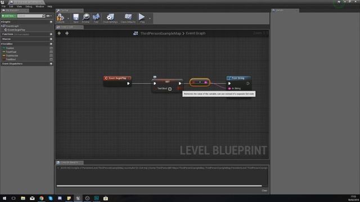Toggle the editable eye on the first variable row
Screen dimensions: 360x202
coord(51,48)
